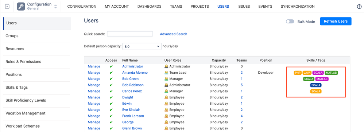Click the sidebar collapse icon at top left

coord(7,7)
